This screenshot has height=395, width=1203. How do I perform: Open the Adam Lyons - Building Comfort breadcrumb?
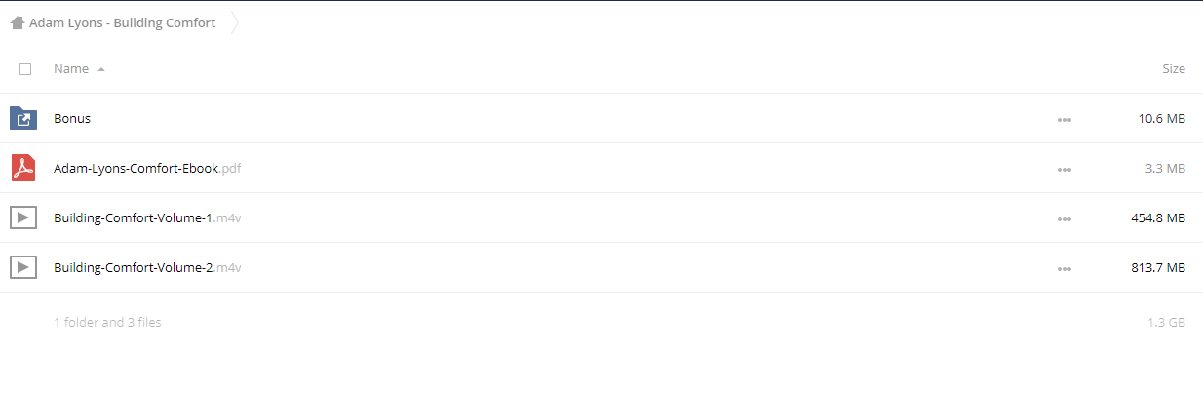123,22
